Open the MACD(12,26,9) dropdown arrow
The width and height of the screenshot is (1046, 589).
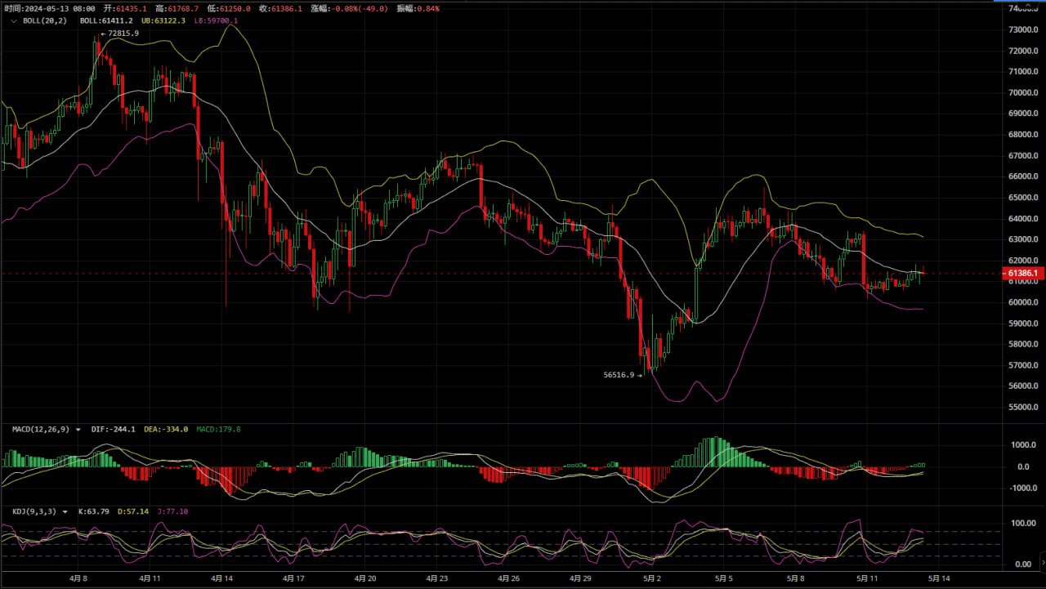point(78,429)
